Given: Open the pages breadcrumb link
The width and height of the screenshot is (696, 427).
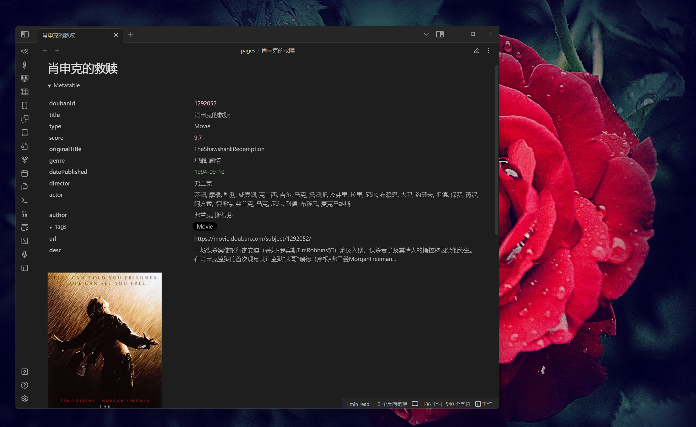Looking at the screenshot, I should pos(248,50).
